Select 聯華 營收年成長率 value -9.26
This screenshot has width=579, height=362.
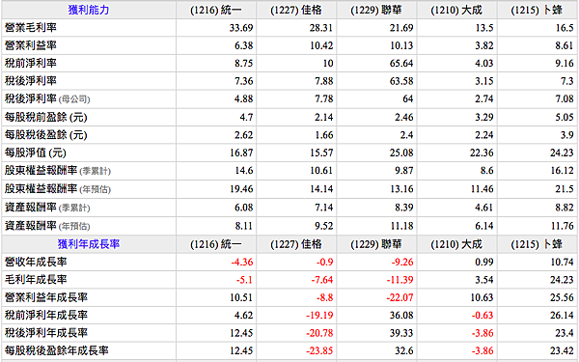[x=402, y=262]
